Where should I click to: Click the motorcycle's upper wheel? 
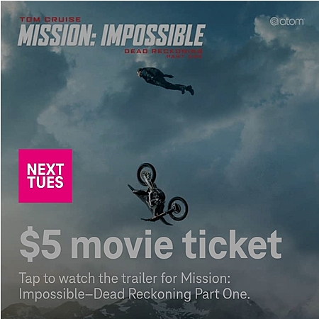click(x=147, y=174)
